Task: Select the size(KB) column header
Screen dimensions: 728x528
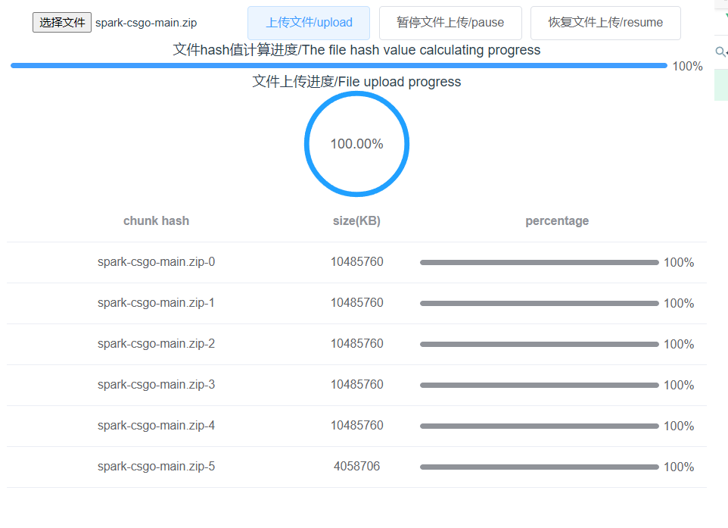Action: (356, 220)
